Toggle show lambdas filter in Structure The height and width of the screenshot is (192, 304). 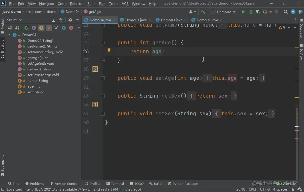coord(71,28)
